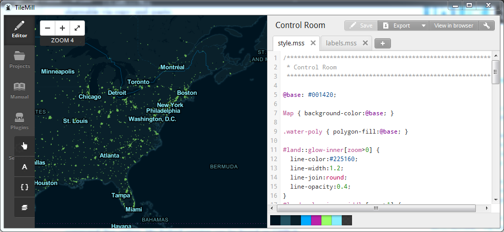
Task: Click the 'Map { background-color:@base; }' line
Action: [x=338, y=113]
